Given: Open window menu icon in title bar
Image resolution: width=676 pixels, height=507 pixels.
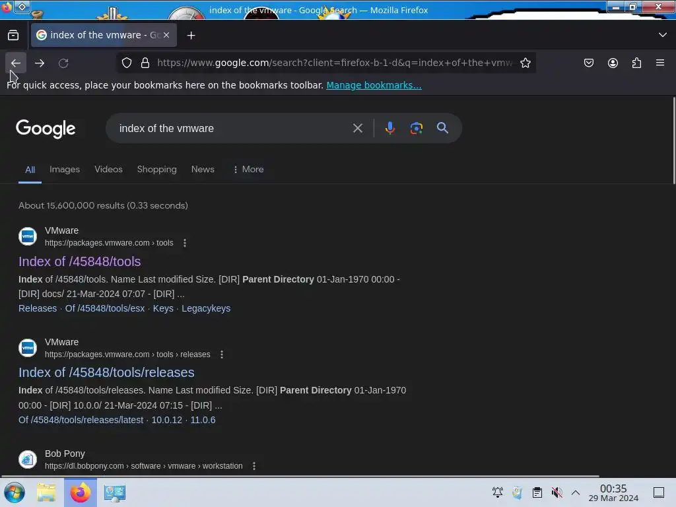Looking at the screenshot, I should click(22, 7).
